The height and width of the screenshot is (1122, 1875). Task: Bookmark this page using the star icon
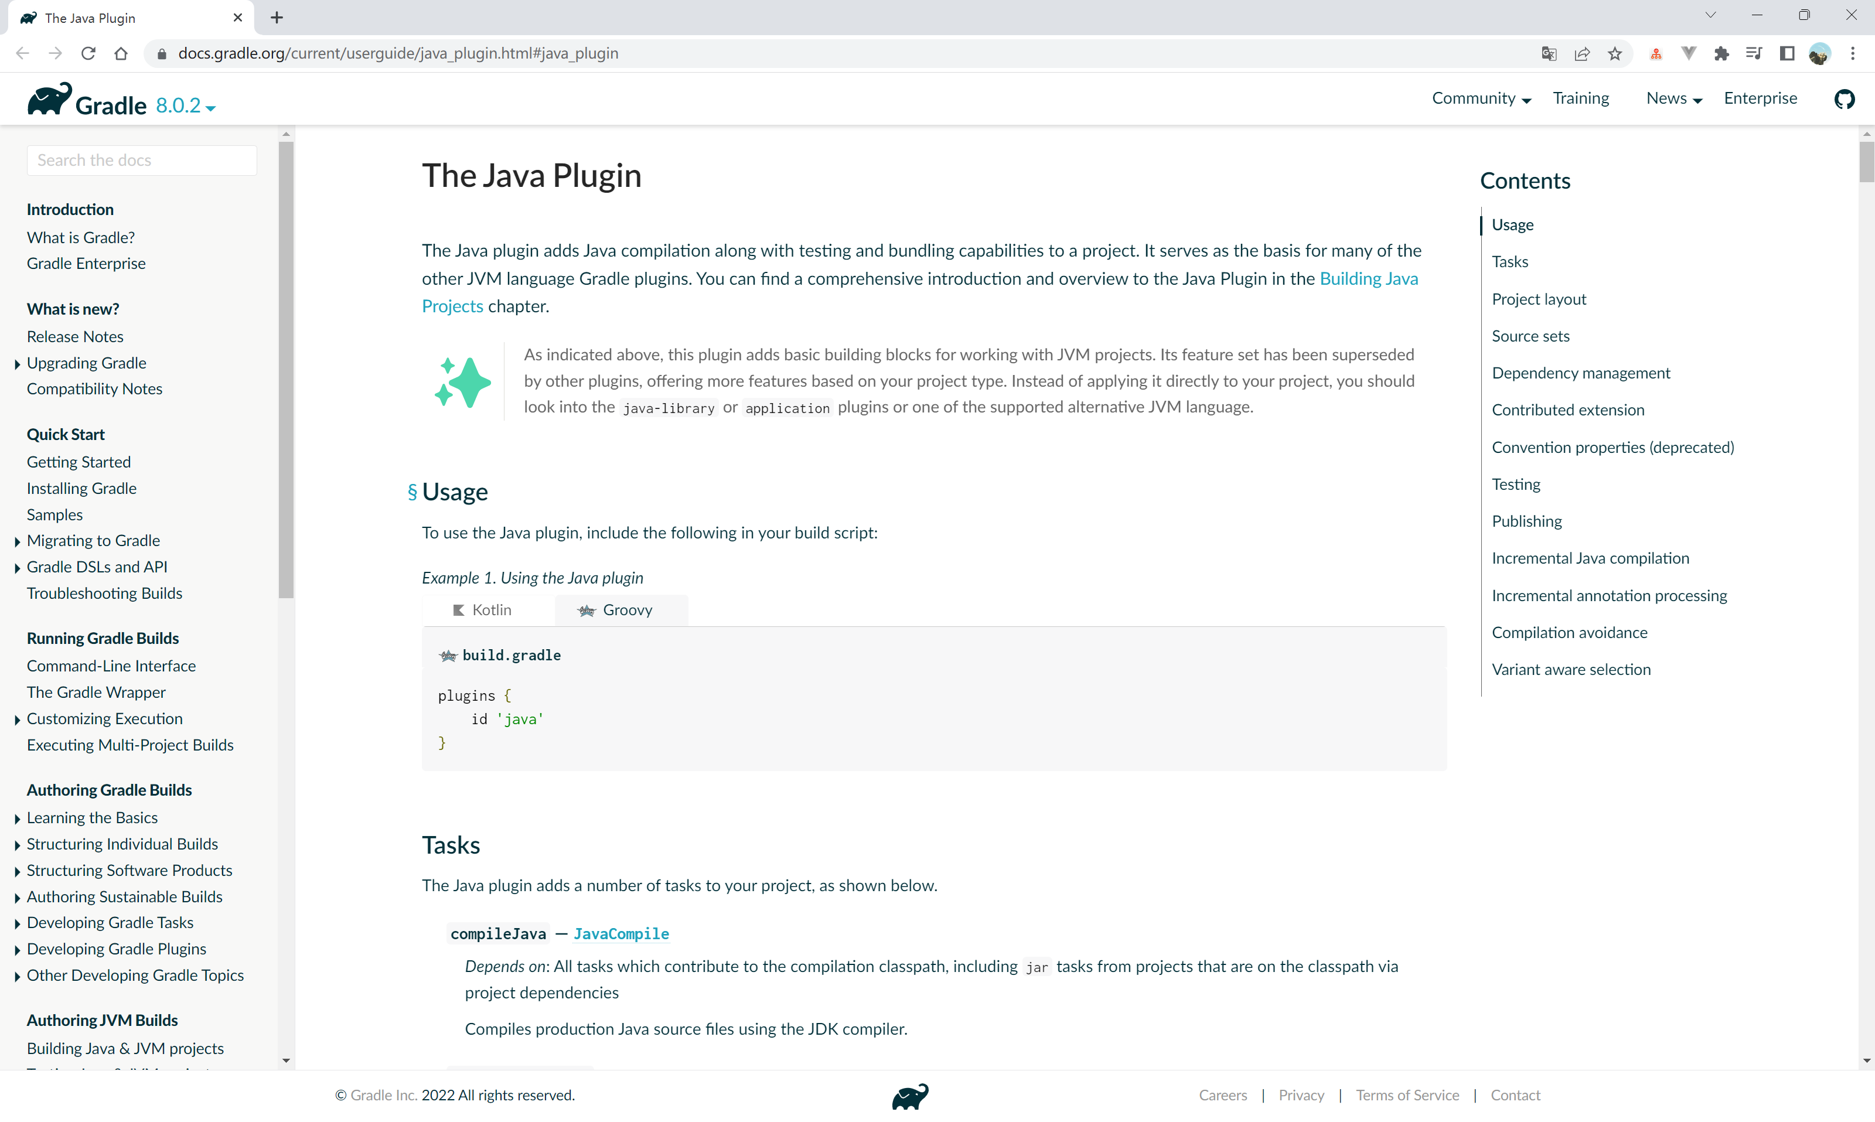click(1615, 53)
